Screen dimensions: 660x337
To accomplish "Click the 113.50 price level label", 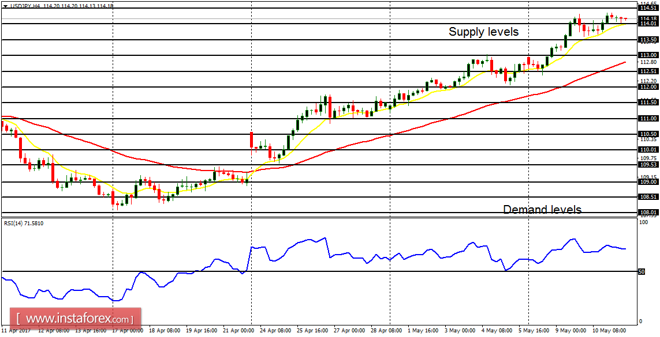I will click(x=648, y=40).
